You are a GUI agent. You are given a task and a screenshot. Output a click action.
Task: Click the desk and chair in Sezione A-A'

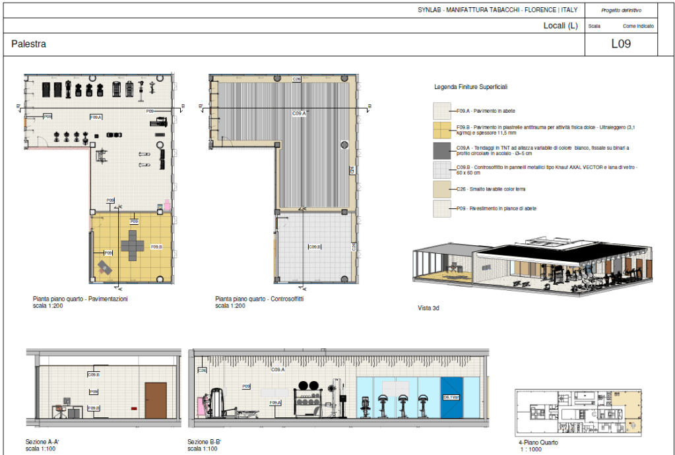click(66, 408)
